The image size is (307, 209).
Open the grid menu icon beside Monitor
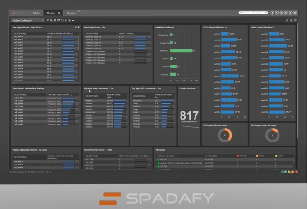click(x=59, y=13)
